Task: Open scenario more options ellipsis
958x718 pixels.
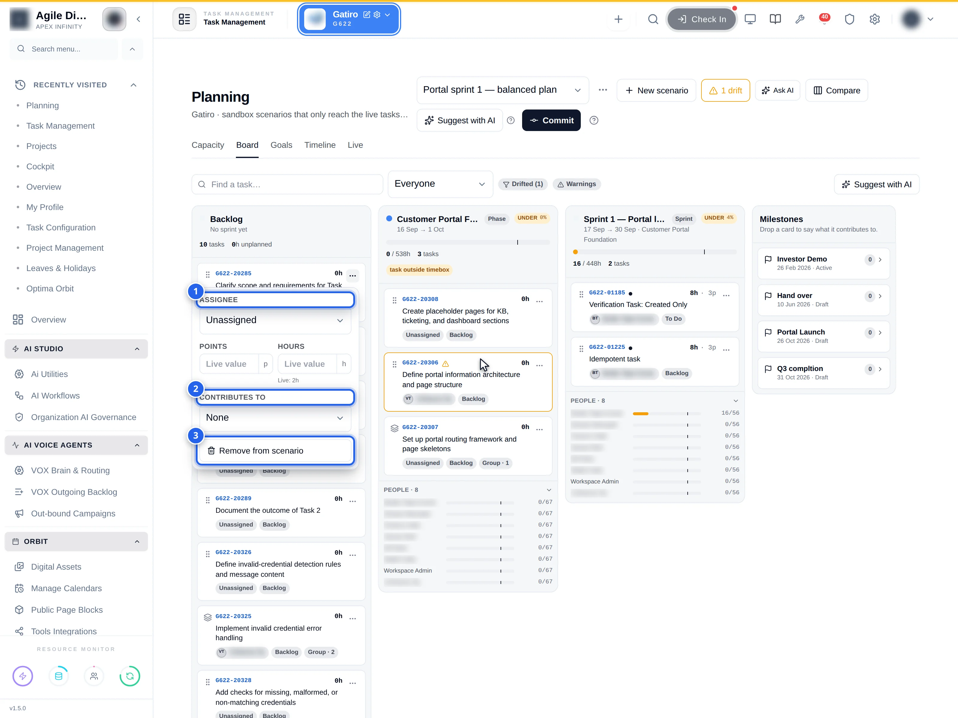Action: pos(603,90)
